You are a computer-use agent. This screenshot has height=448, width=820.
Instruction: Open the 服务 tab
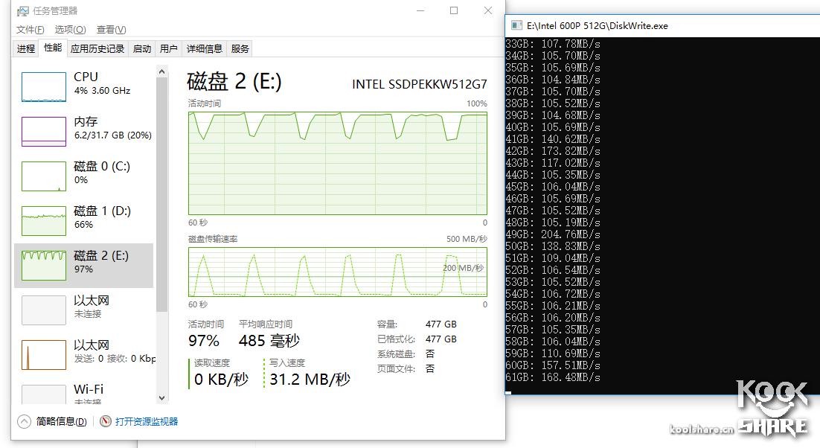pos(240,48)
